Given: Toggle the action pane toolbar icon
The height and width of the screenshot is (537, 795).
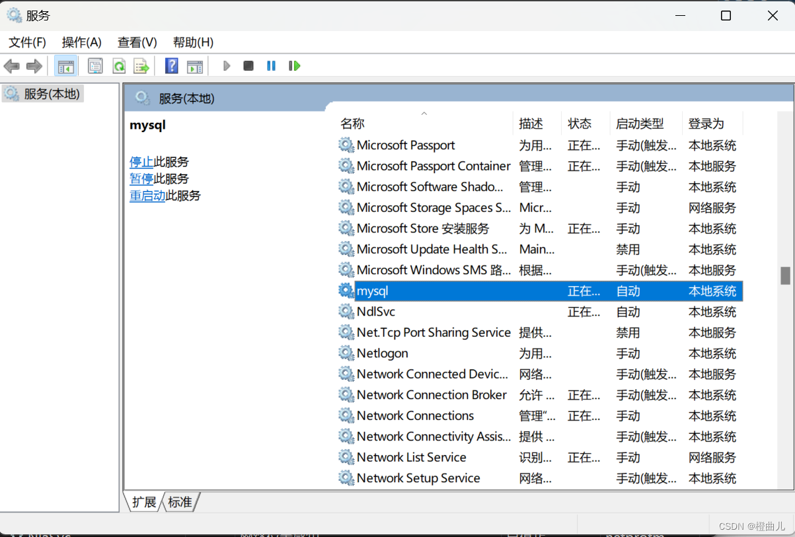Looking at the screenshot, I should pyautogui.click(x=195, y=66).
